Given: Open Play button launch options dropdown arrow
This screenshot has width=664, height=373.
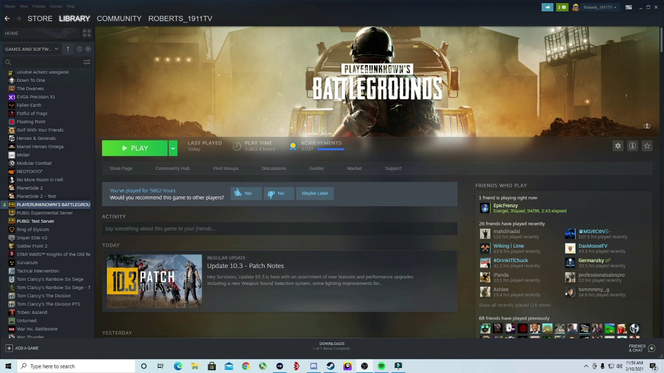Looking at the screenshot, I should coord(173,148).
